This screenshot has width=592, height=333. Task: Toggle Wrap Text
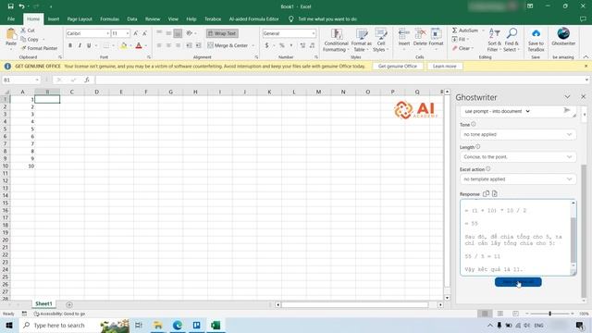(222, 33)
